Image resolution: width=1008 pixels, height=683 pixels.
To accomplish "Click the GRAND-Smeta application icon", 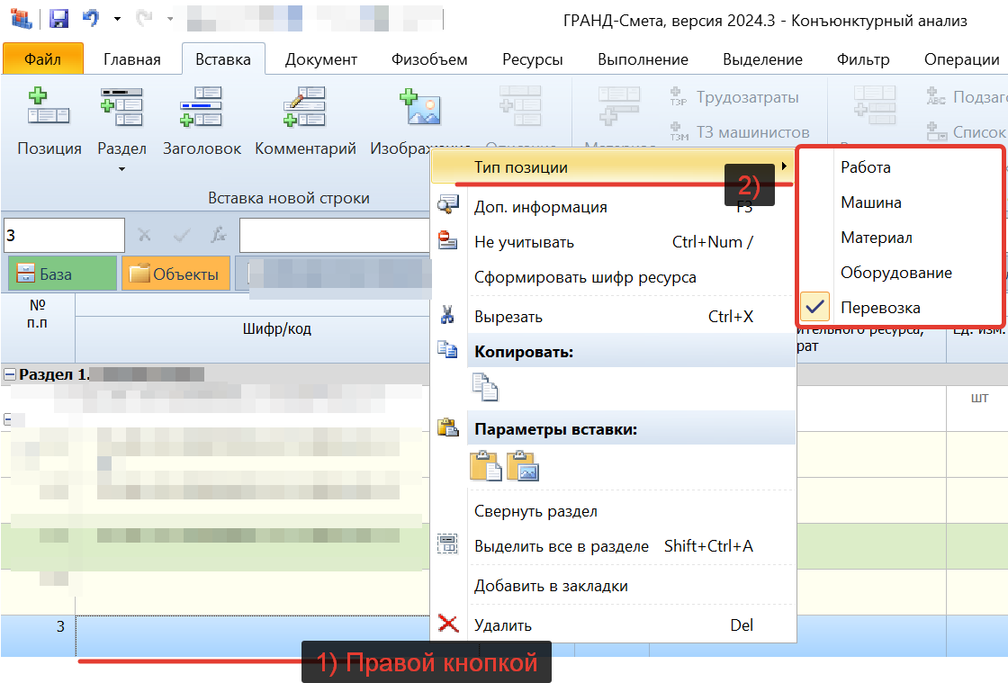I will 22,19.
